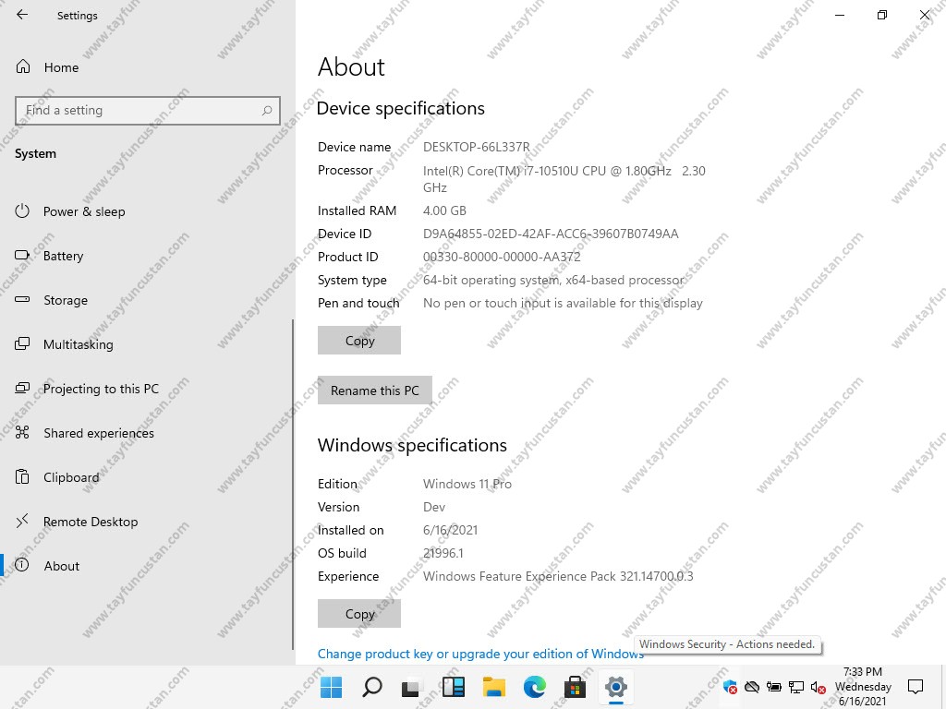Click the Multitasking icon
946x709 pixels.
tap(22, 343)
